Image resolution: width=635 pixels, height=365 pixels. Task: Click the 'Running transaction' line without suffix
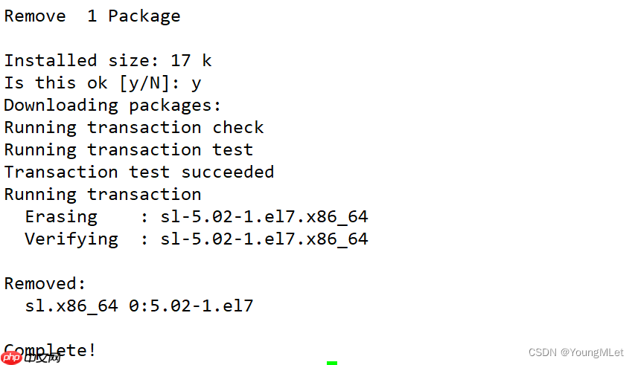(102, 194)
